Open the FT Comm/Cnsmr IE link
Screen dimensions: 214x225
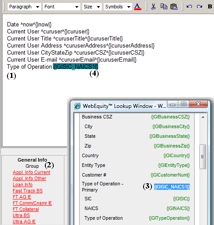(x=32, y=203)
